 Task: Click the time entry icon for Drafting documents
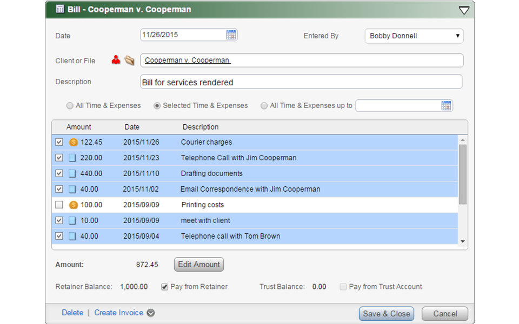click(x=72, y=173)
